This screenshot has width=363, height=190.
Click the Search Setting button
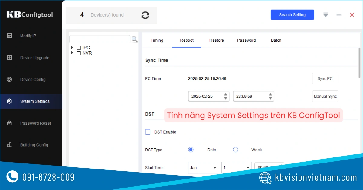pos(292,15)
